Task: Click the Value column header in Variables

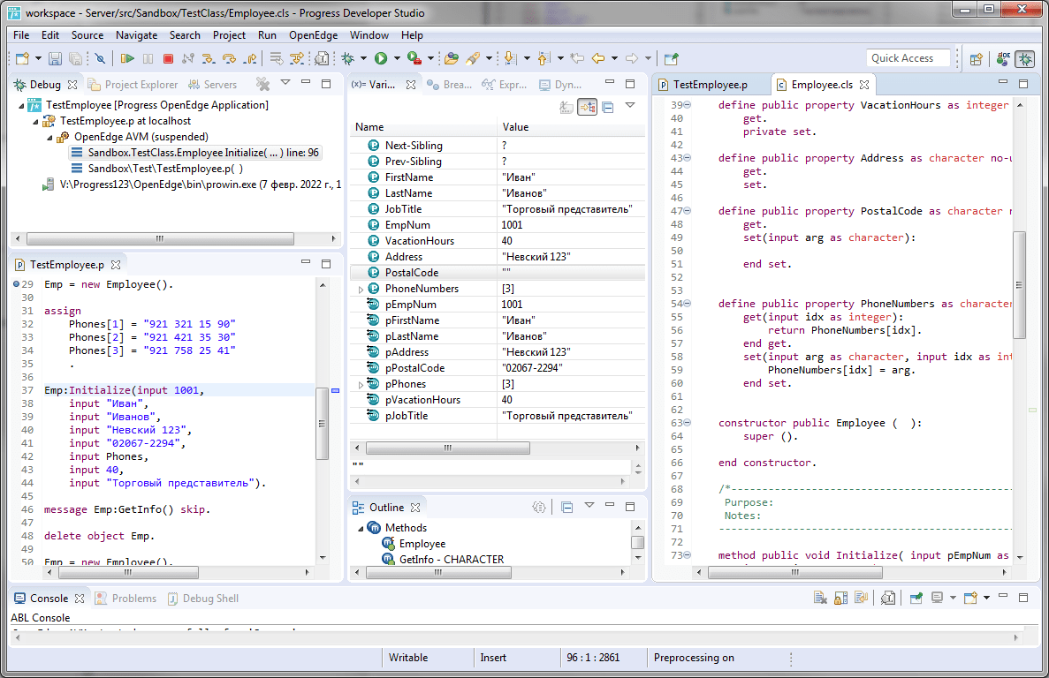Action: click(x=571, y=127)
